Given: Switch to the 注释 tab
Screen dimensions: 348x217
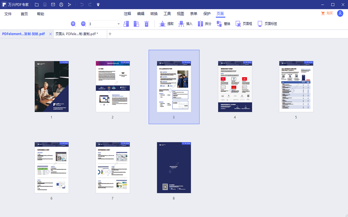Looking at the screenshot, I should [x=127, y=14].
